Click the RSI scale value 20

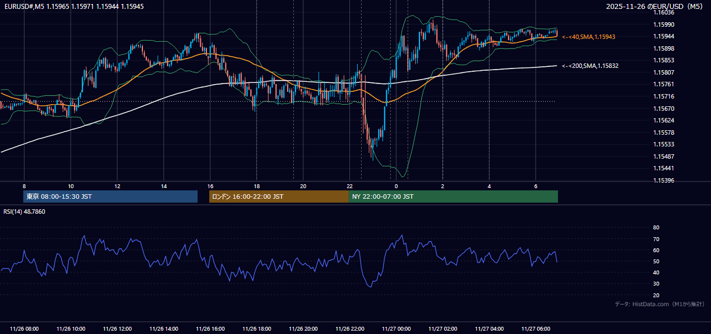point(656,295)
